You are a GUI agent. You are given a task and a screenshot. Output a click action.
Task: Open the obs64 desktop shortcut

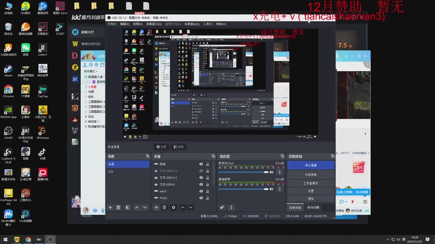point(8,133)
